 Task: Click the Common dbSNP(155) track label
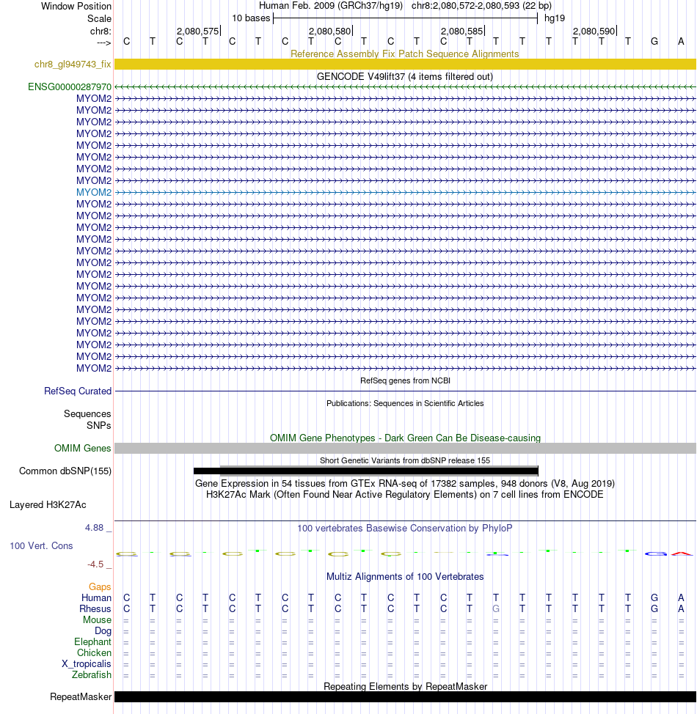[x=65, y=471]
